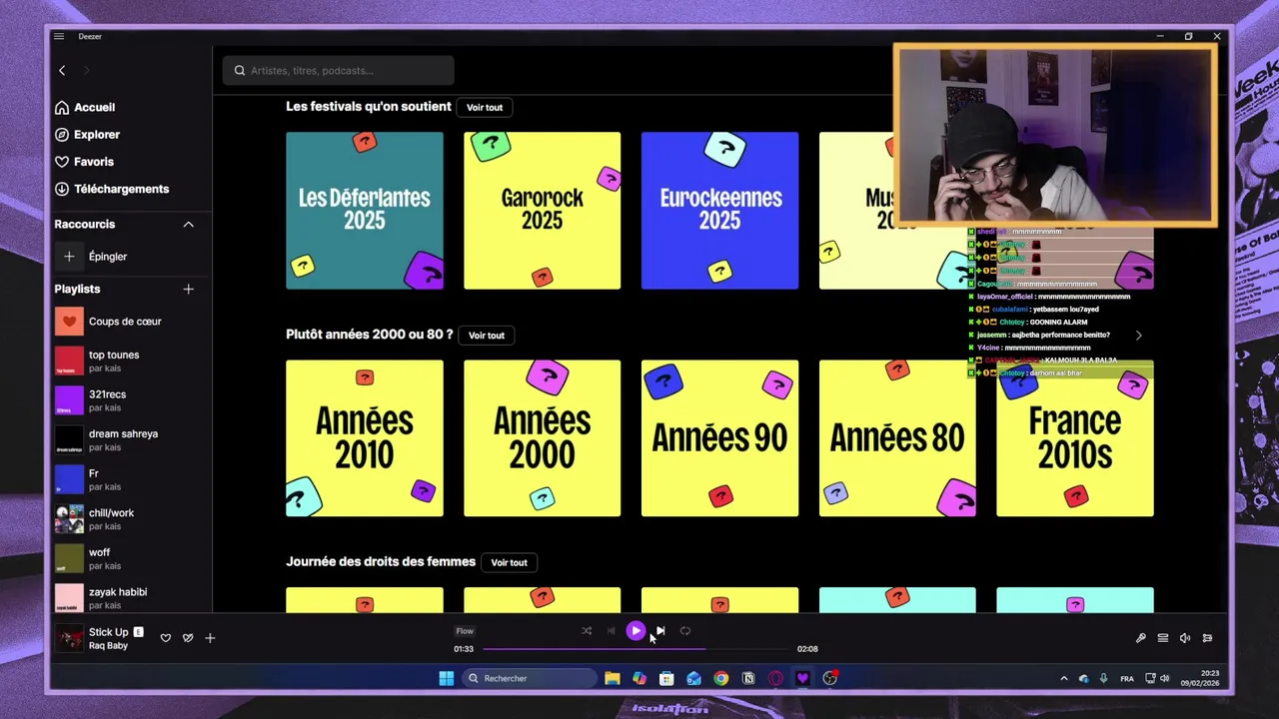
Task: Seek within the track progress bar
Action: point(636,649)
